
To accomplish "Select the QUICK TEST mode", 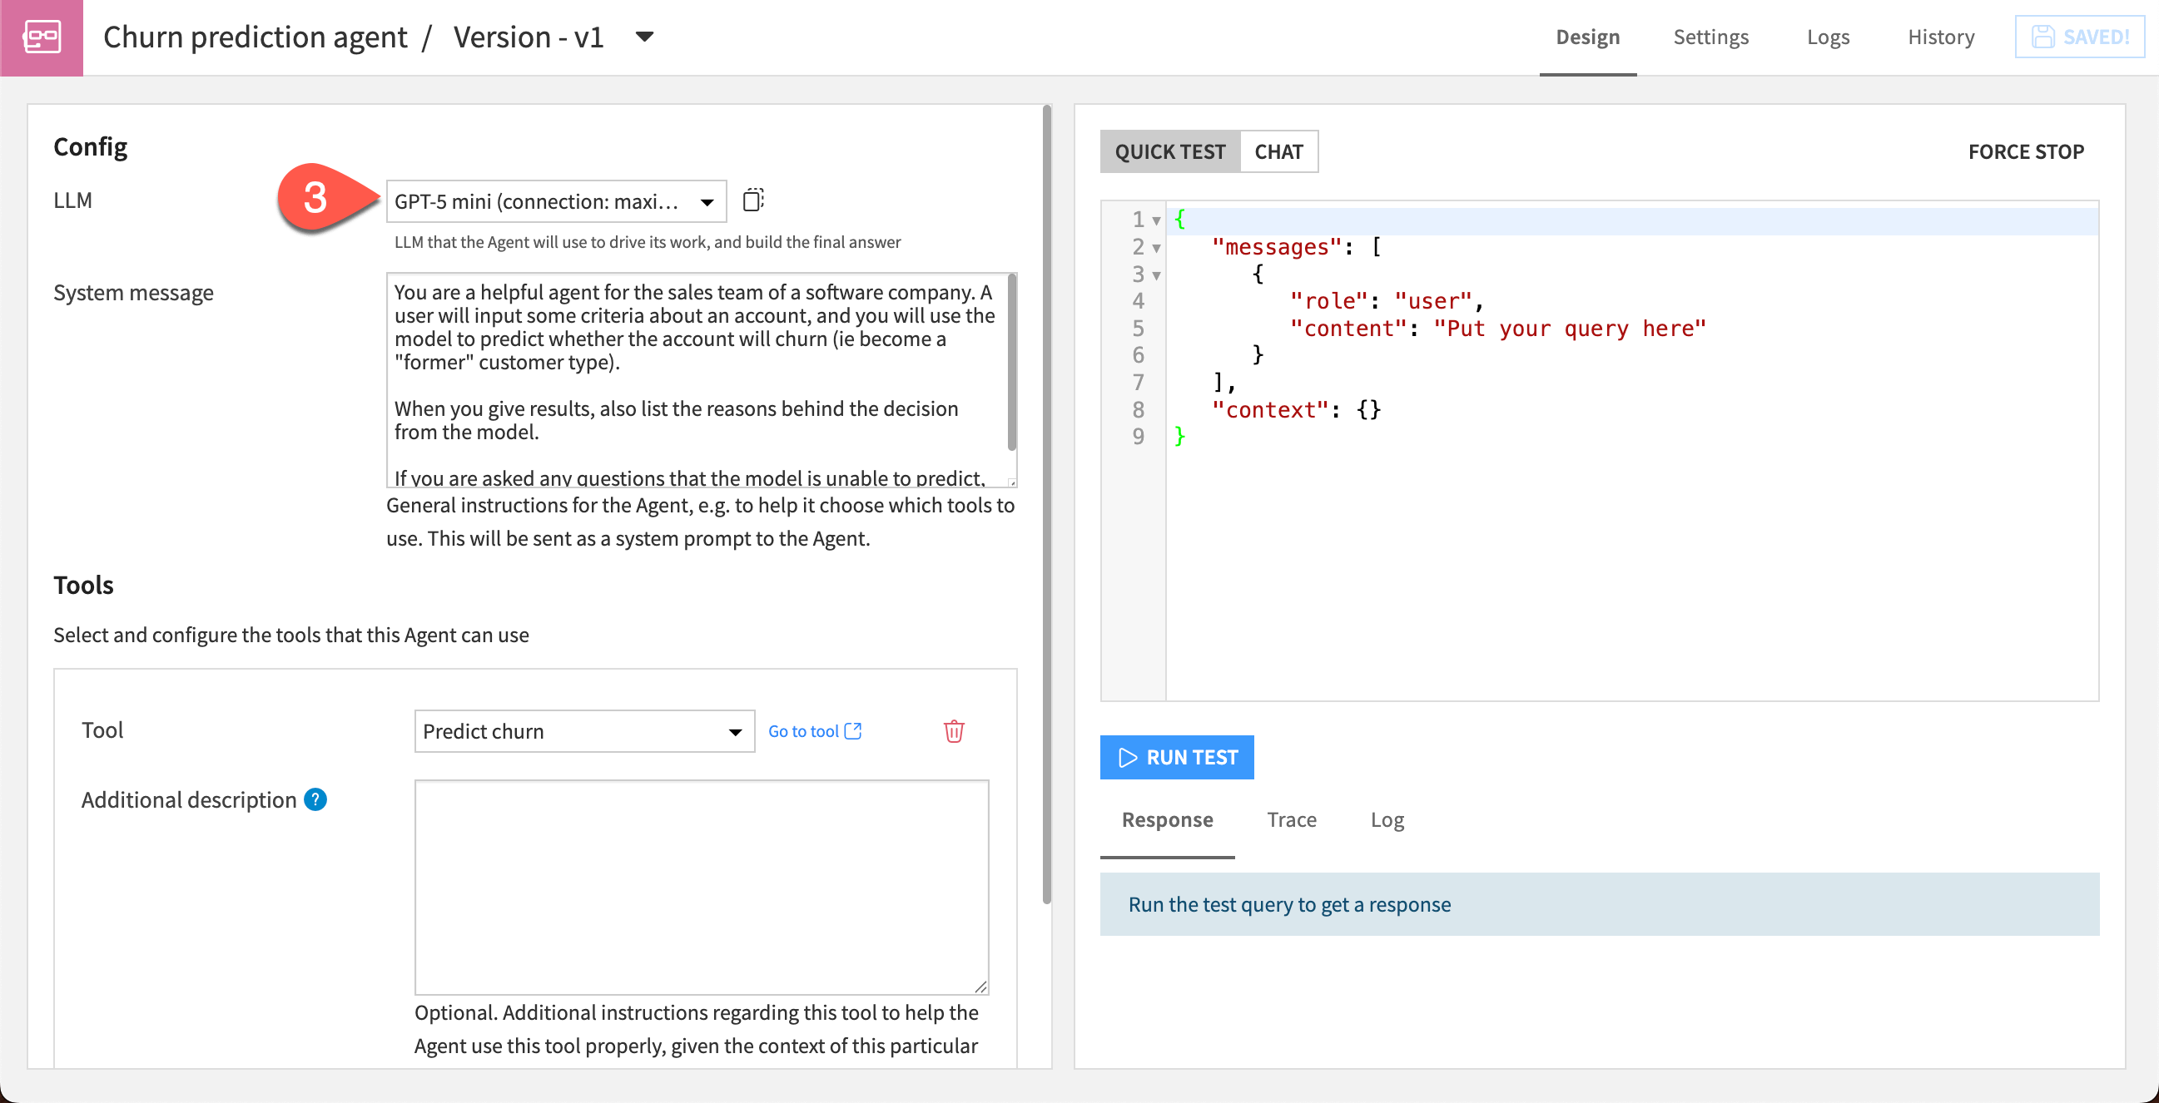I will tap(1169, 151).
